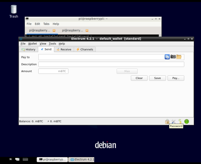
Task: Maximize the Electrum window
Action: click(188, 39)
